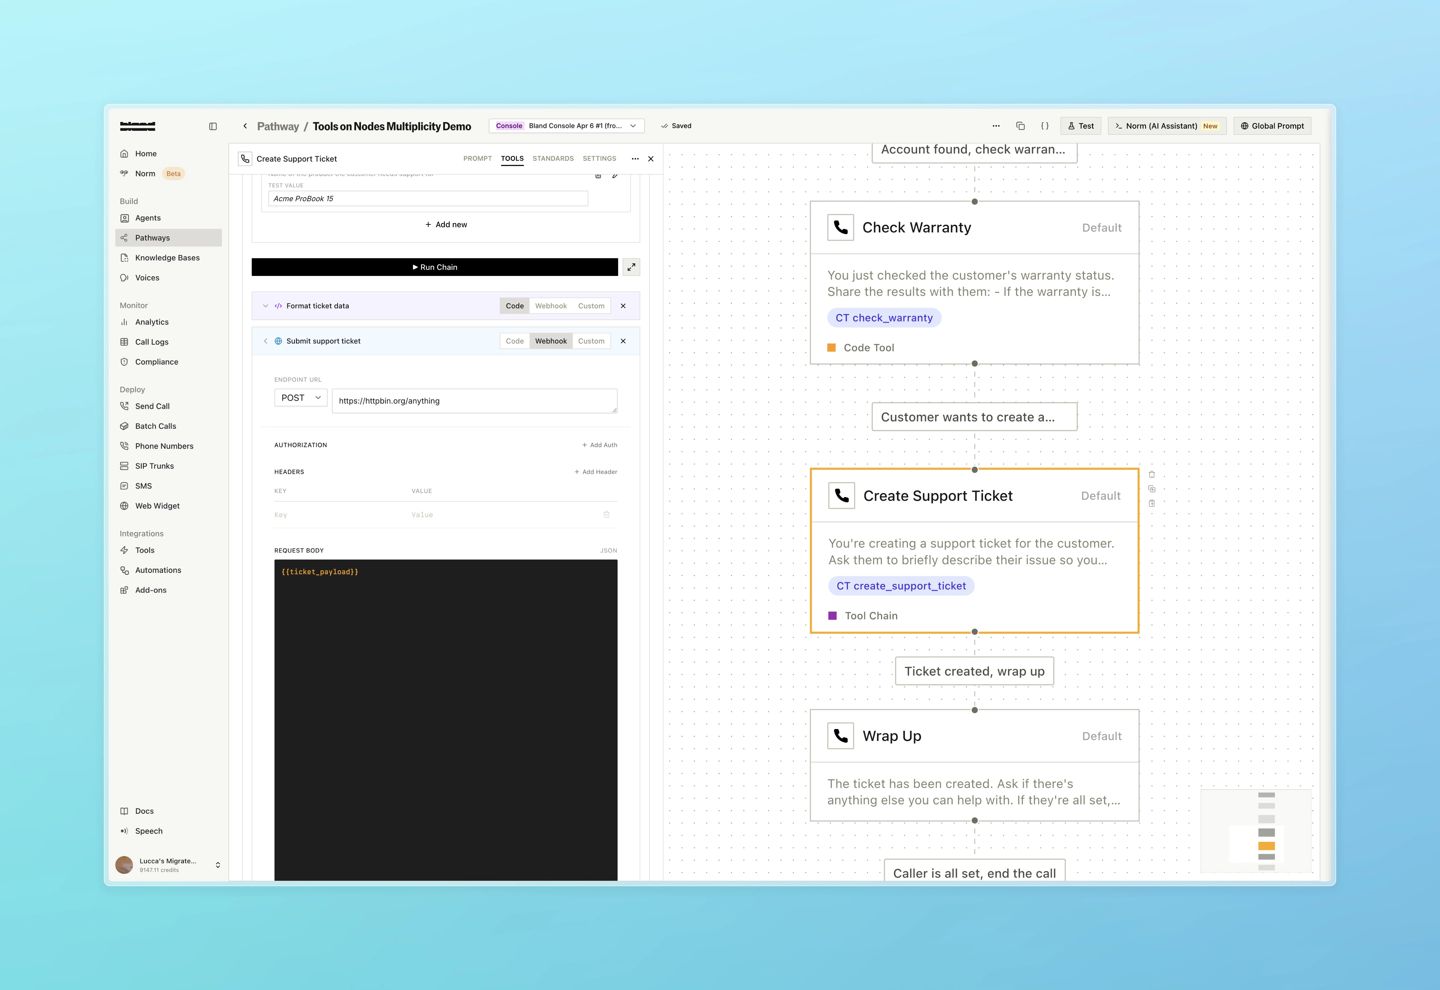Click the globe icon on Submit support ticket
The height and width of the screenshot is (990, 1440).
click(x=278, y=340)
